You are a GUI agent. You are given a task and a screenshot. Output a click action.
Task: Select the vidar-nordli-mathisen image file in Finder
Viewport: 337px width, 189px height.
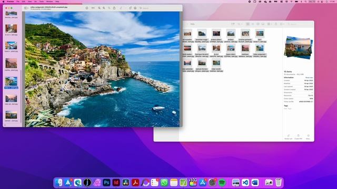(216, 65)
